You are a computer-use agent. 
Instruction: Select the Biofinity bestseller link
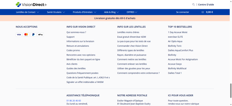coord(172,55)
